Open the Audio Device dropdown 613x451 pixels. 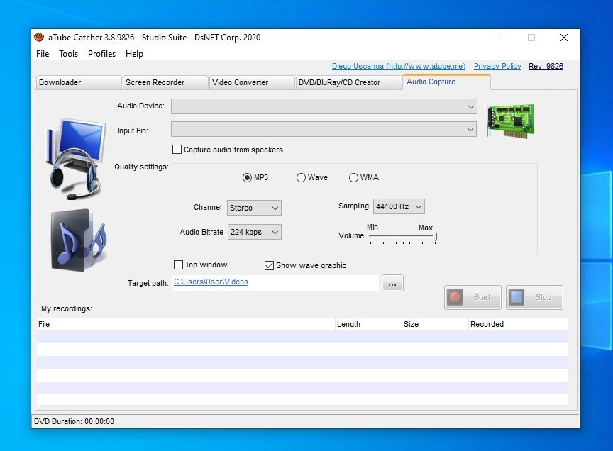click(324, 106)
